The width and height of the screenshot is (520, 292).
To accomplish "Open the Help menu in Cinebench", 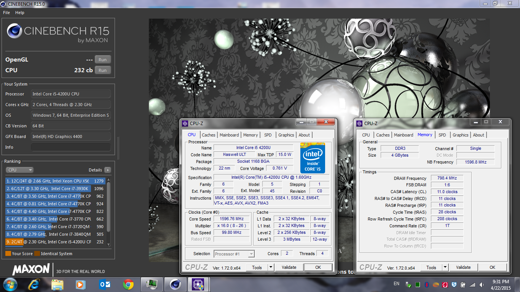I will coord(20,13).
